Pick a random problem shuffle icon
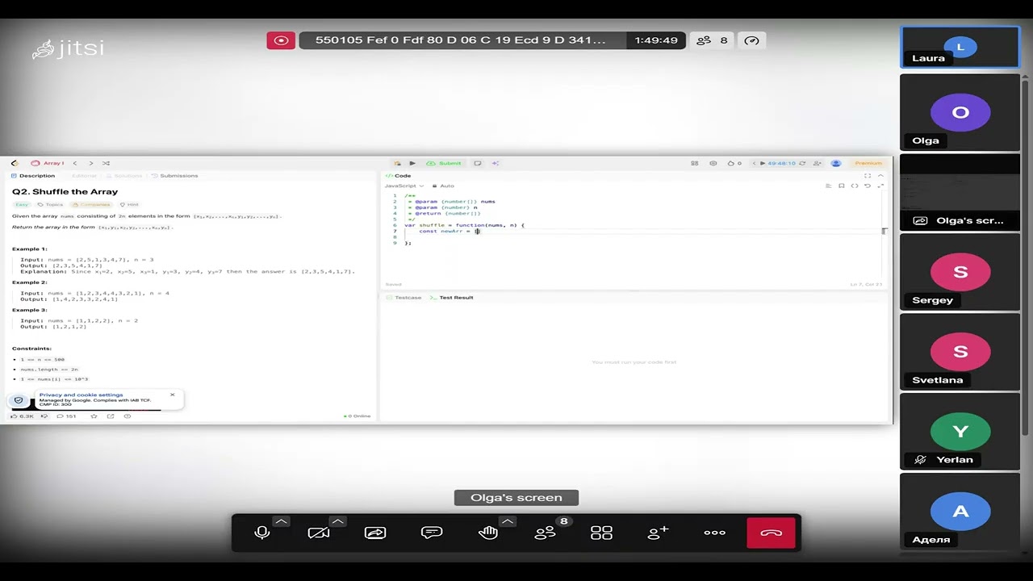 106,163
